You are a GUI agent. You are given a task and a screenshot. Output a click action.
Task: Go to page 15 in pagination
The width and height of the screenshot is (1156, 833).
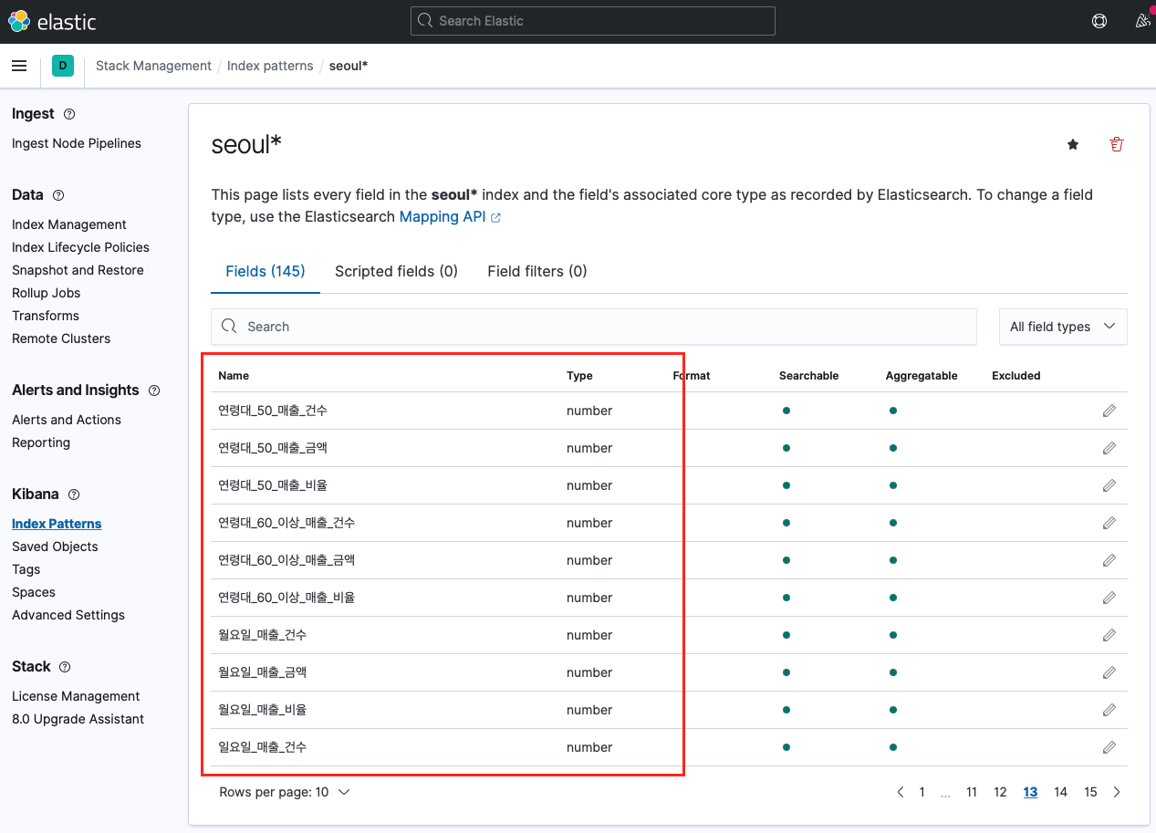pos(1090,792)
